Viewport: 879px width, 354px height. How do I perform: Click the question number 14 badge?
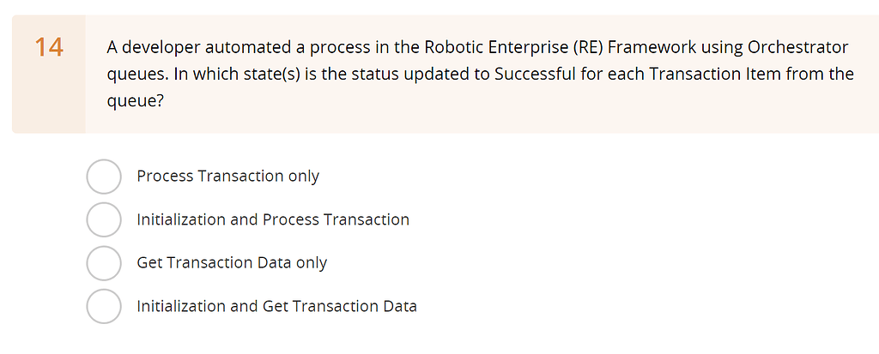49,48
